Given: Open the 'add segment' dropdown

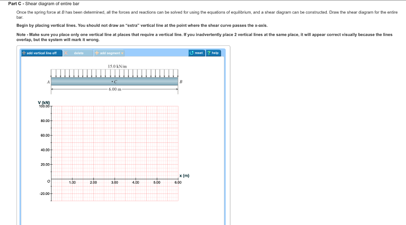Looking at the screenshot, I should tap(109, 53).
